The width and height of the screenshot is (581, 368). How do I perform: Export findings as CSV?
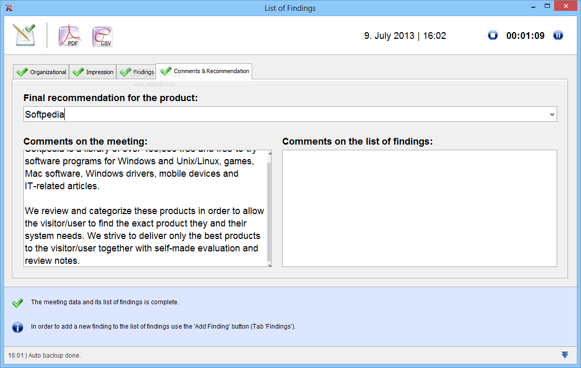point(102,36)
